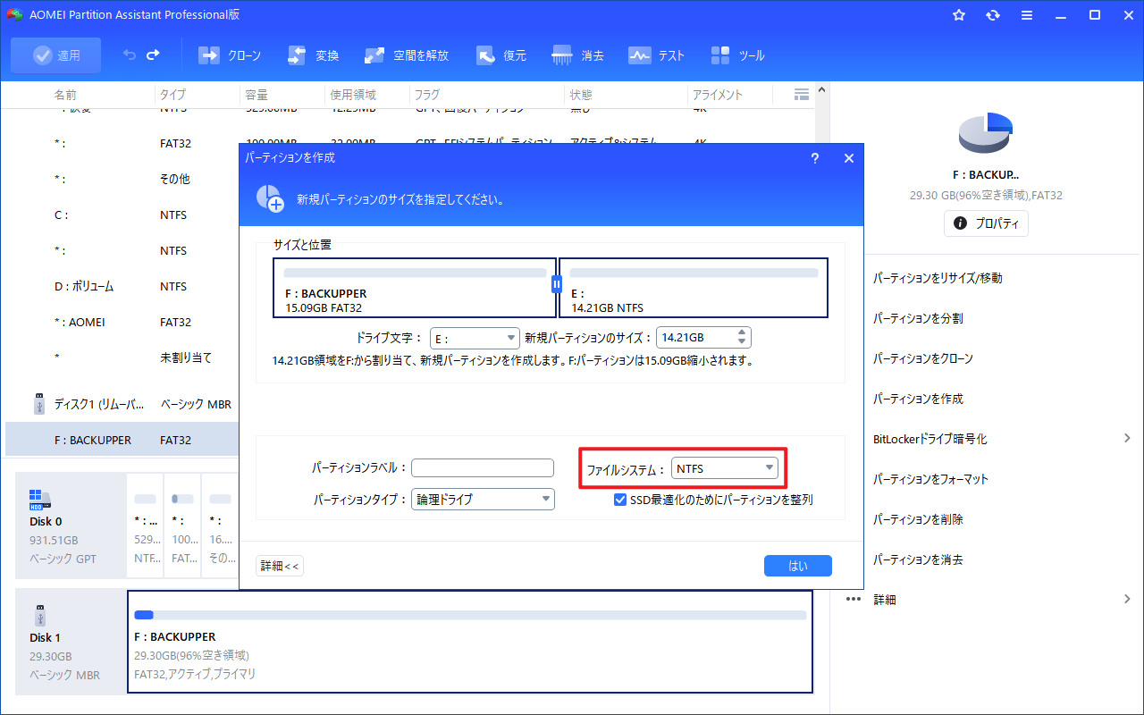Sort by Alignment (アライメント) column header
Screen dimensions: 1144x715
718,95
